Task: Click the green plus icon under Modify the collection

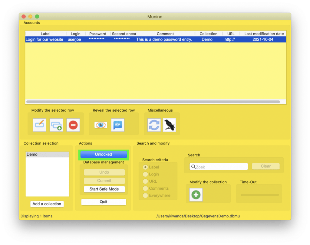Action: pos(196,195)
